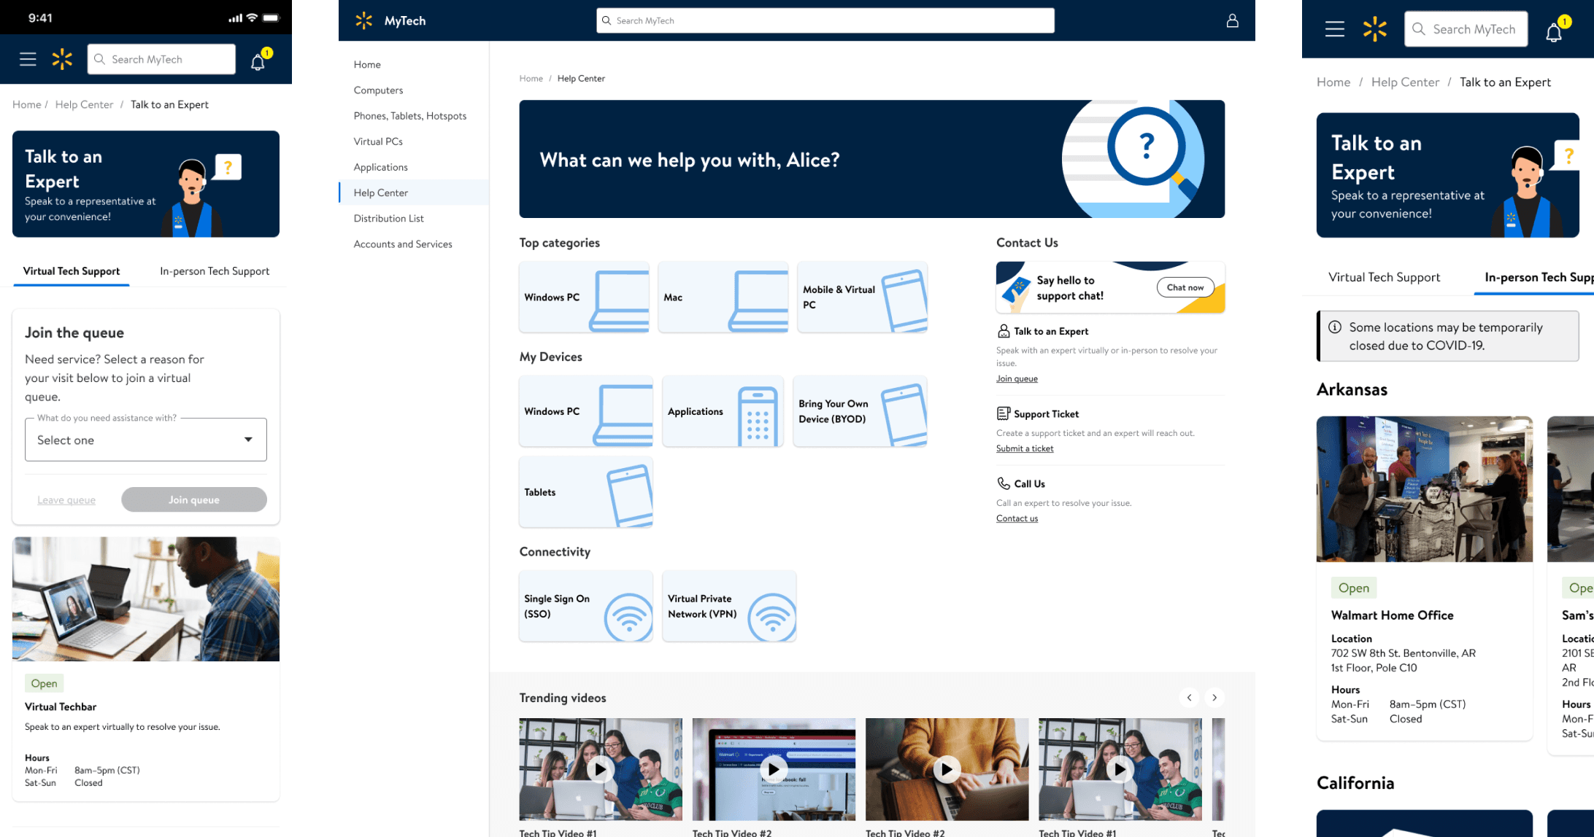Open the Walmart Home Office location photo
Image resolution: width=1594 pixels, height=837 pixels.
(1424, 489)
